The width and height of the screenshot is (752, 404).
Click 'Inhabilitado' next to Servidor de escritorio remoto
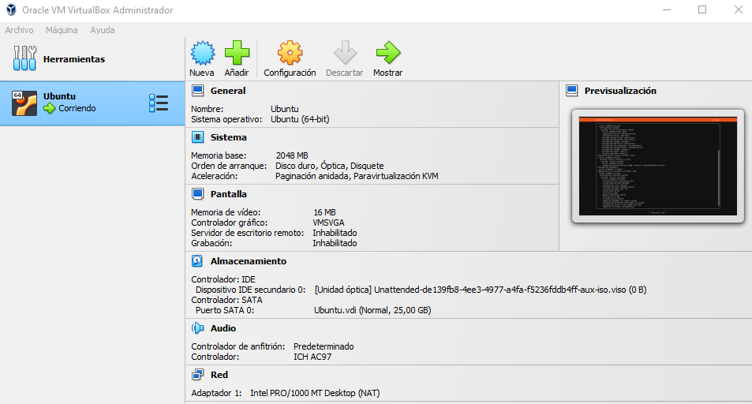335,233
